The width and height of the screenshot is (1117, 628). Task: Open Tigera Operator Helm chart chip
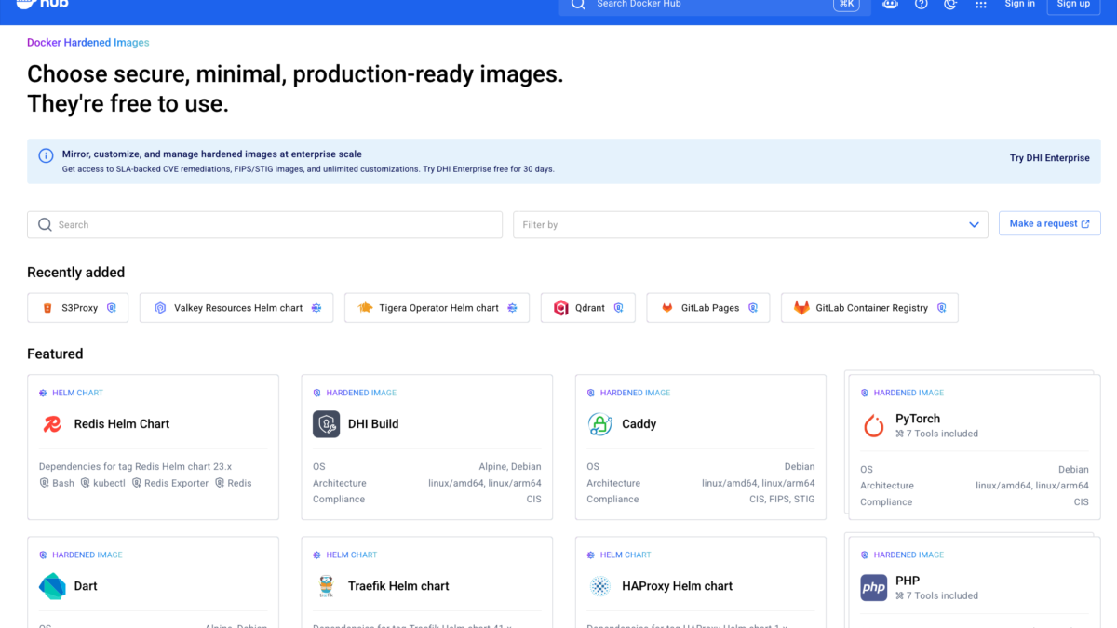point(437,308)
